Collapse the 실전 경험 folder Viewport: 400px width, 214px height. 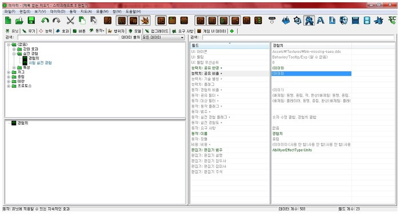pos(14,53)
